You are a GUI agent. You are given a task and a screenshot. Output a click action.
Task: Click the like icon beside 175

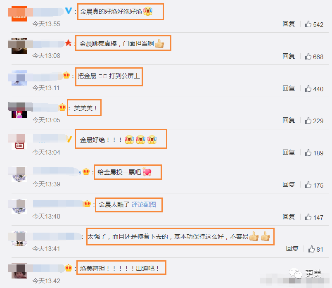click(x=308, y=185)
